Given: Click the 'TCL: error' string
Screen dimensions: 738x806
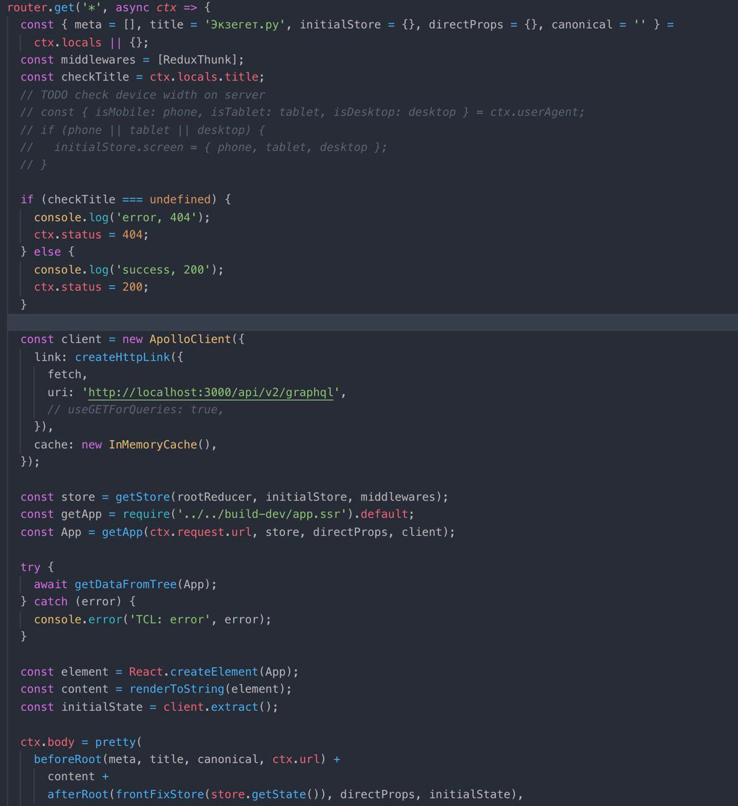Looking at the screenshot, I should point(170,620).
